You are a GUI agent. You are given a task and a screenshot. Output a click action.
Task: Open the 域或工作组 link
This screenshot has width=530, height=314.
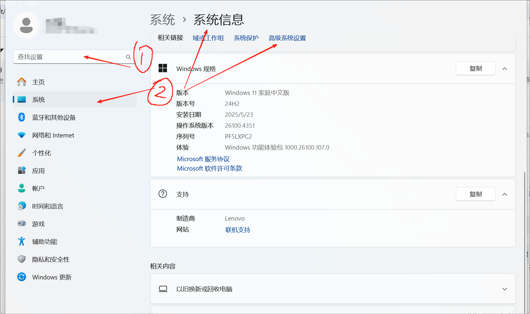tap(208, 38)
